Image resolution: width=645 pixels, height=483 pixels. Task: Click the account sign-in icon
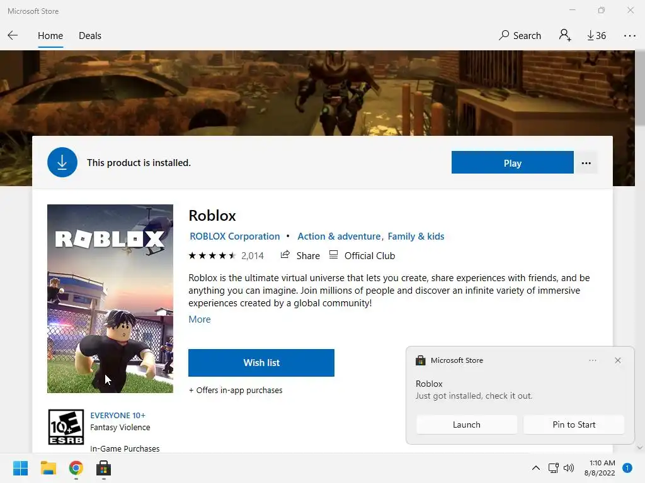point(565,35)
